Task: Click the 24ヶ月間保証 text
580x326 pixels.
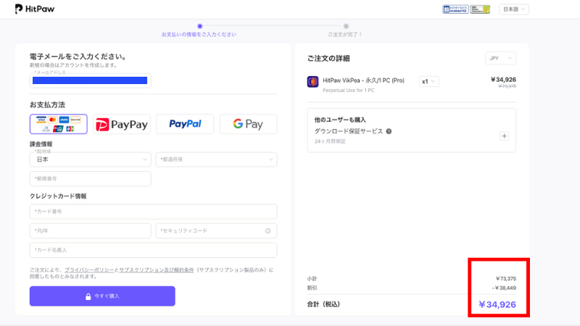Action: click(x=330, y=141)
